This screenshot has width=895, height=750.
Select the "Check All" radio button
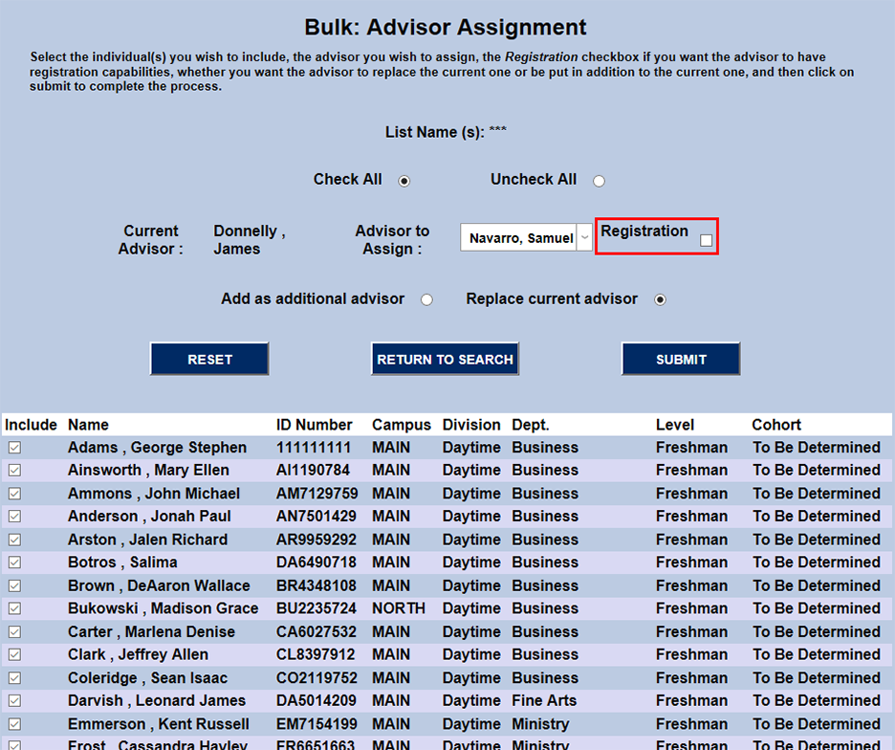click(x=404, y=180)
